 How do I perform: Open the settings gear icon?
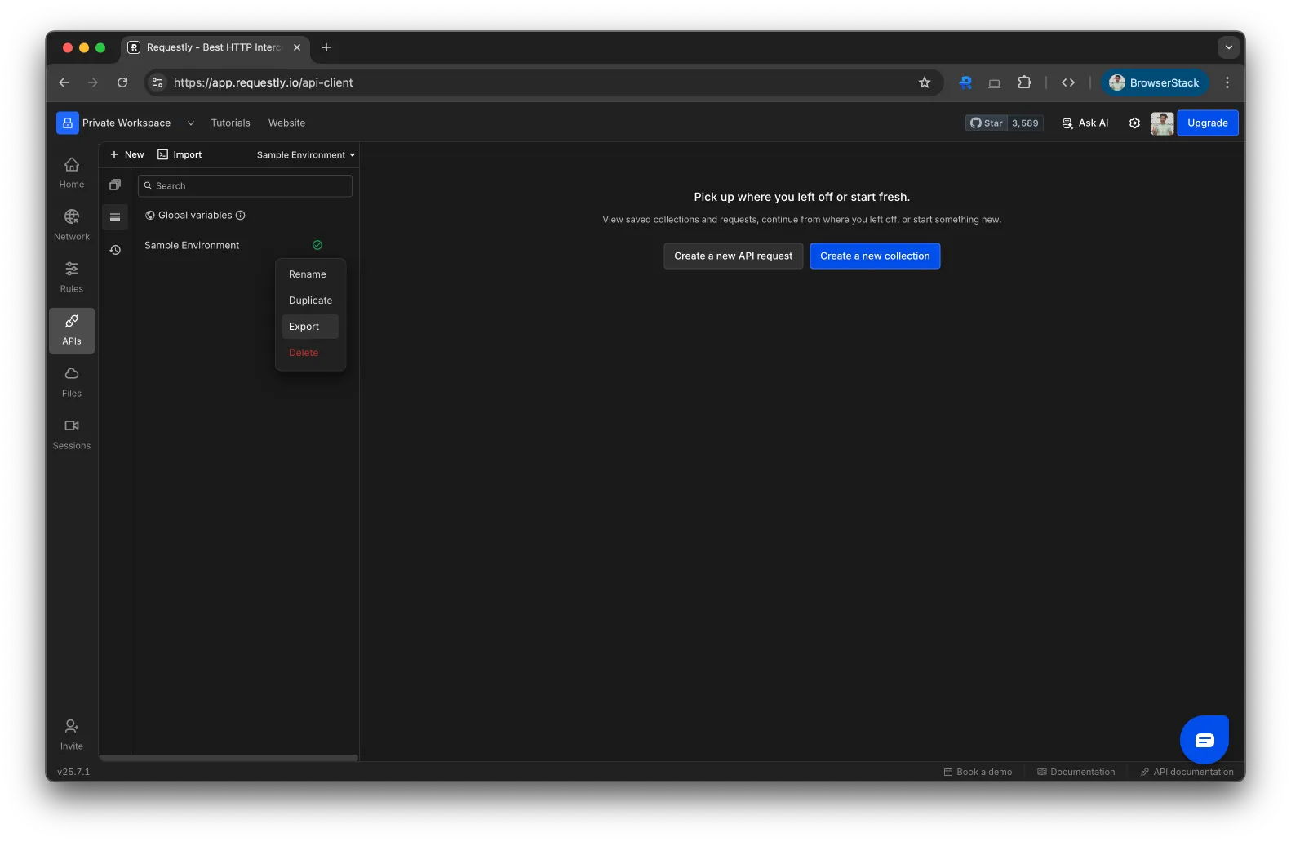(x=1134, y=123)
